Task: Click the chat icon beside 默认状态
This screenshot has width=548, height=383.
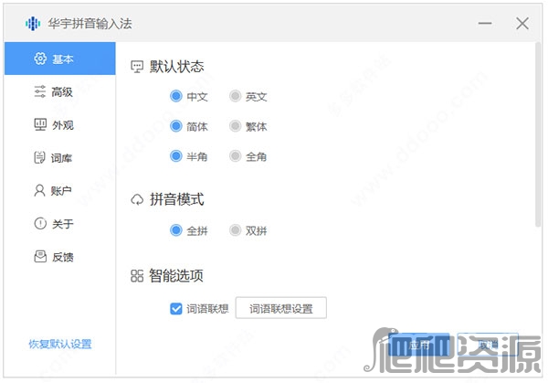Action: [x=137, y=67]
